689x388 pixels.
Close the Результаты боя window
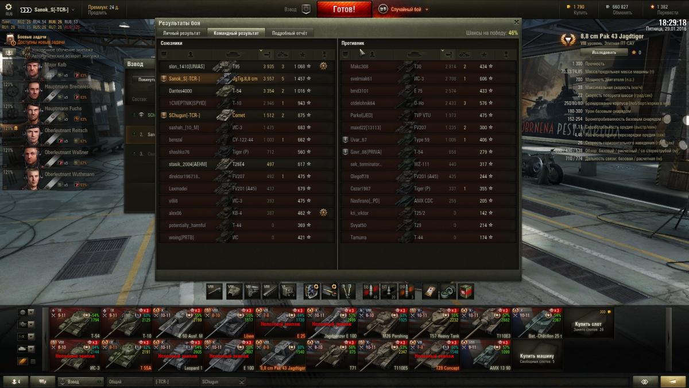[x=515, y=22]
